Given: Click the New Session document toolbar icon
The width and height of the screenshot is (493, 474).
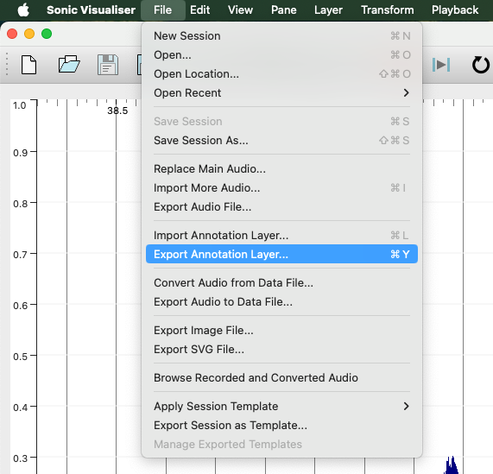Looking at the screenshot, I should (x=29, y=65).
